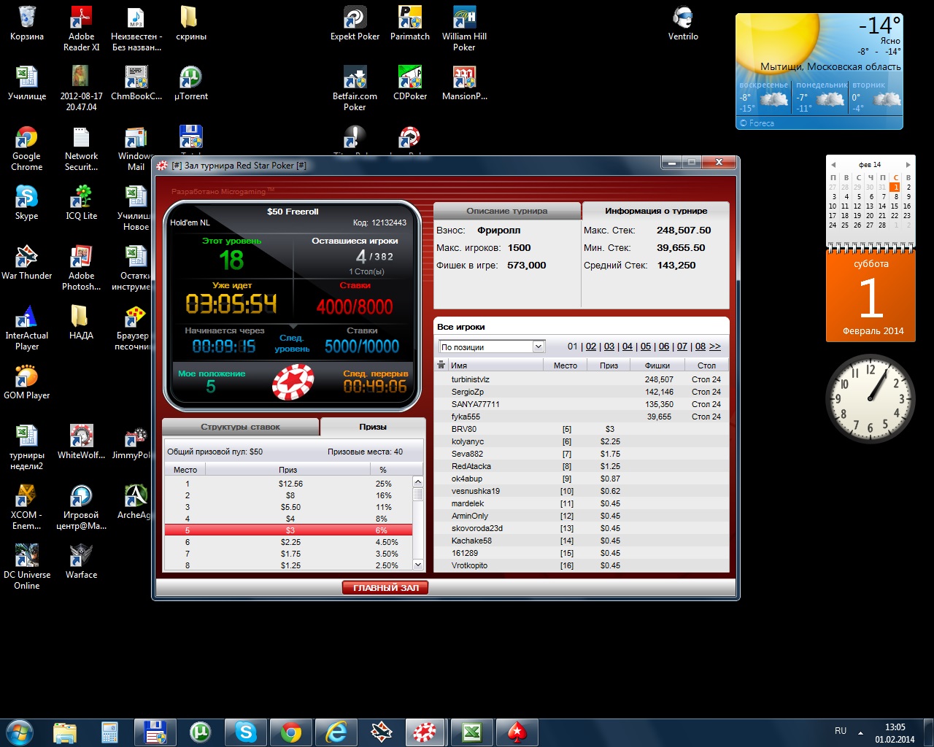Screen dimensions: 934x747
Task: Click the '>>' next pages link
Action: coord(714,347)
